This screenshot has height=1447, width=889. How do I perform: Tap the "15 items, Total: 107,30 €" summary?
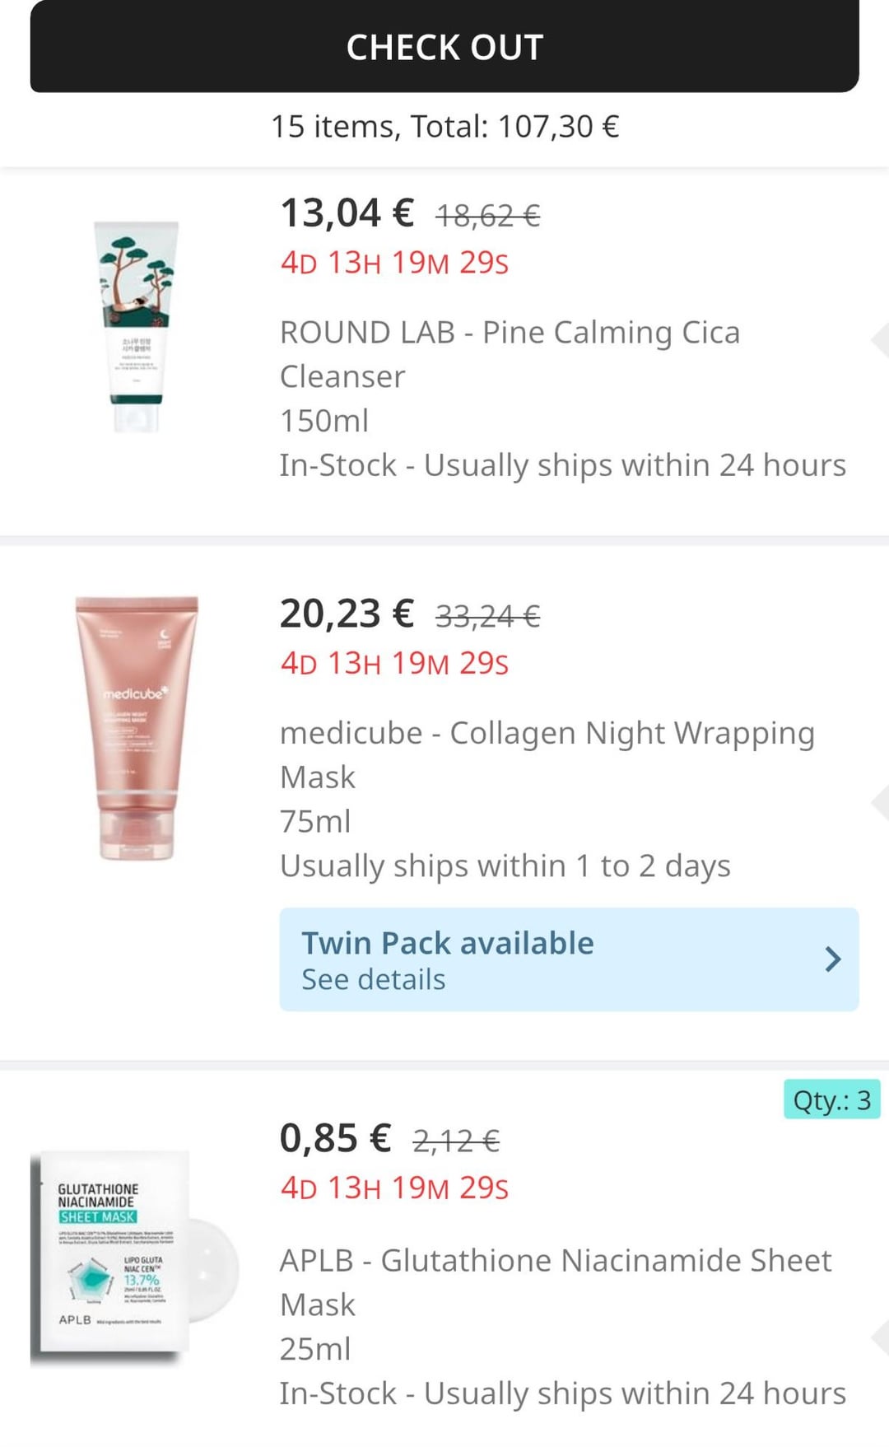pos(444,127)
